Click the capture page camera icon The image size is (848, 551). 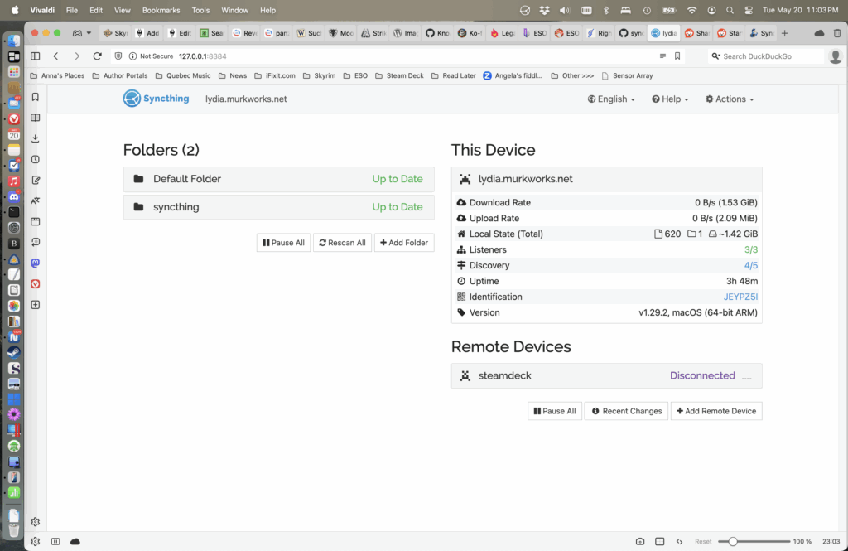click(640, 541)
